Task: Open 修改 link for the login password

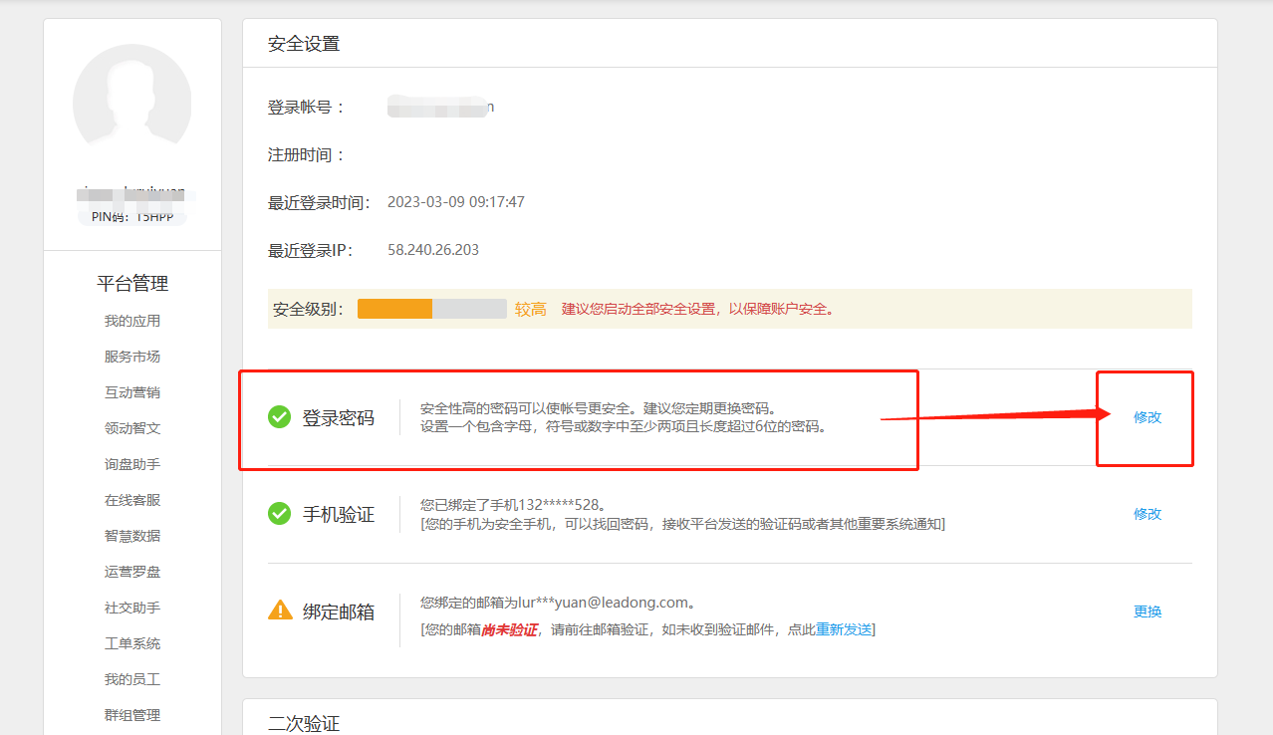Action: [1146, 417]
